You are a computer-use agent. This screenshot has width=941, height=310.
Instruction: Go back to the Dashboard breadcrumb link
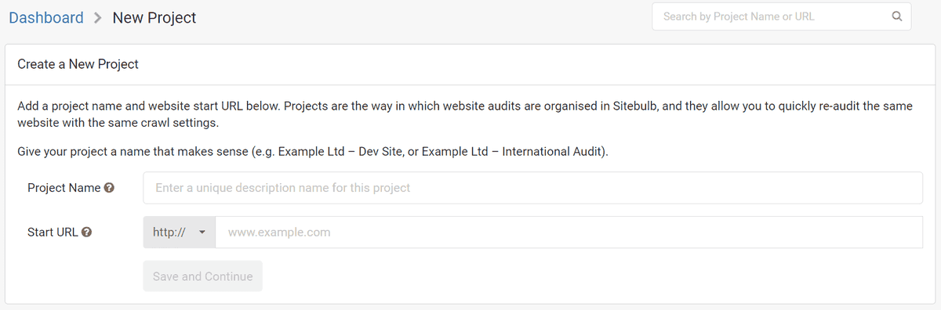click(46, 17)
